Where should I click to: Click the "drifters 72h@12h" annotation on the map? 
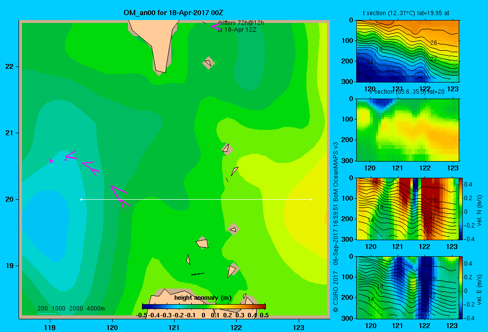[x=241, y=23]
